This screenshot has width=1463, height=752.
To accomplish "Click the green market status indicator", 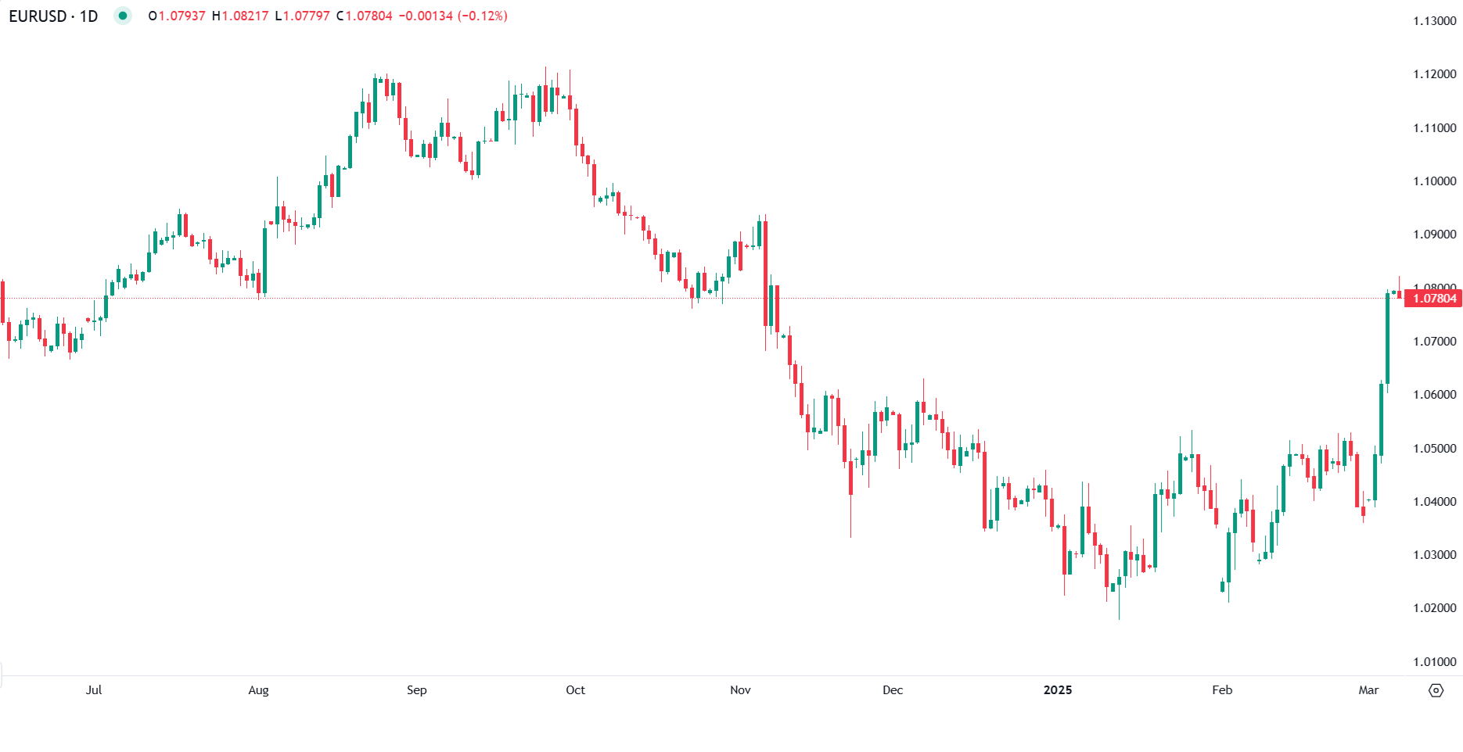I will (123, 16).
